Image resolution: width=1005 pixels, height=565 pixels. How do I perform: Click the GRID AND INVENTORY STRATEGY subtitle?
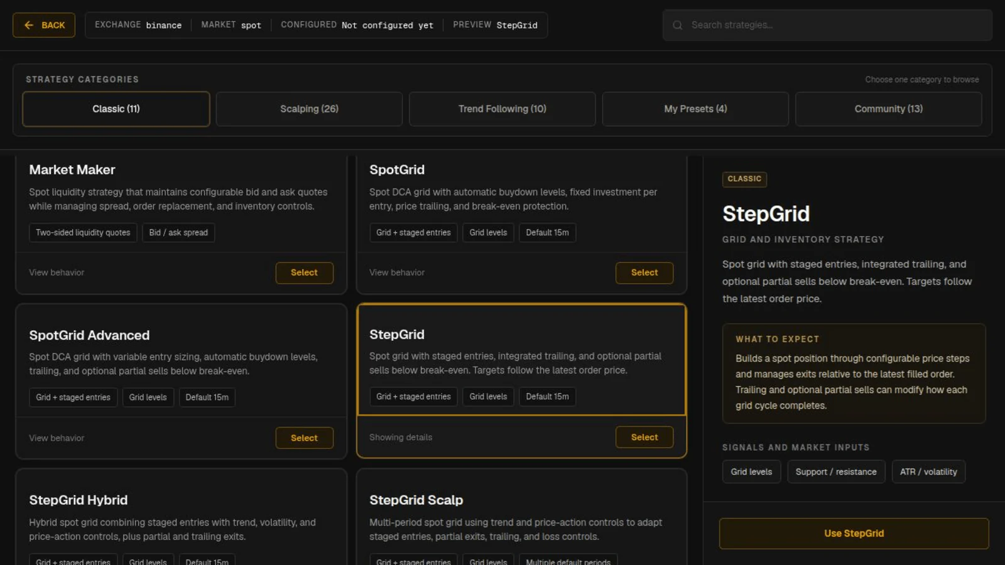(x=803, y=240)
